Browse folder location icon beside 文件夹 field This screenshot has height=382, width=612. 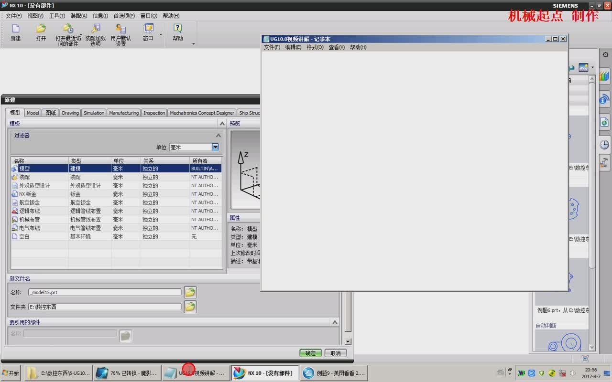pos(190,307)
